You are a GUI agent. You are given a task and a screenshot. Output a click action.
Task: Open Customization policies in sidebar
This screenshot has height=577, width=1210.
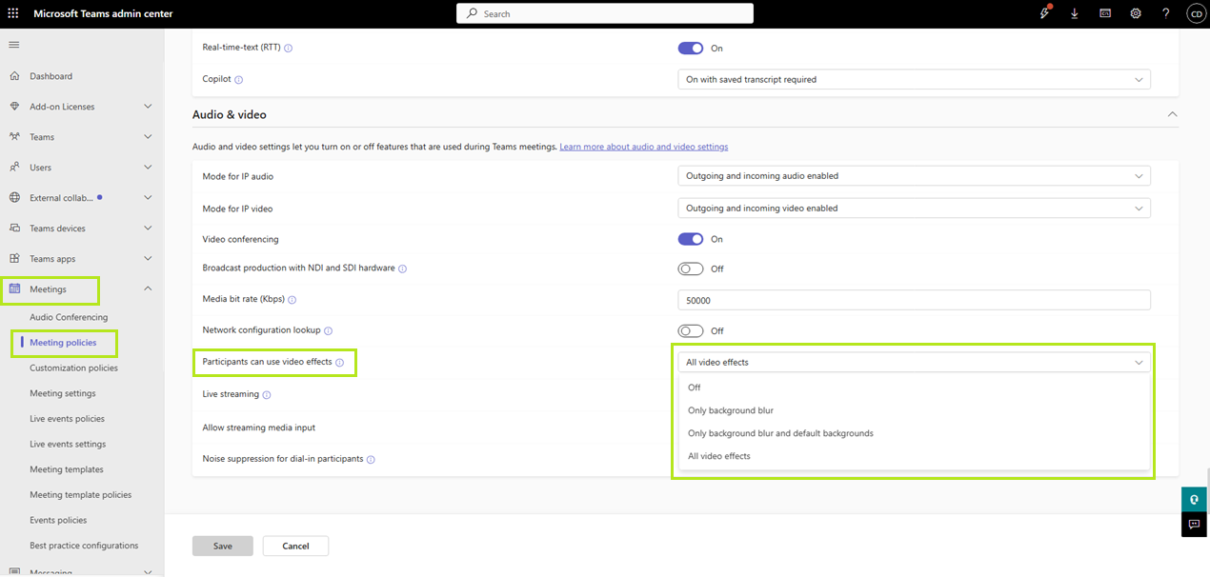click(x=73, y=368)
